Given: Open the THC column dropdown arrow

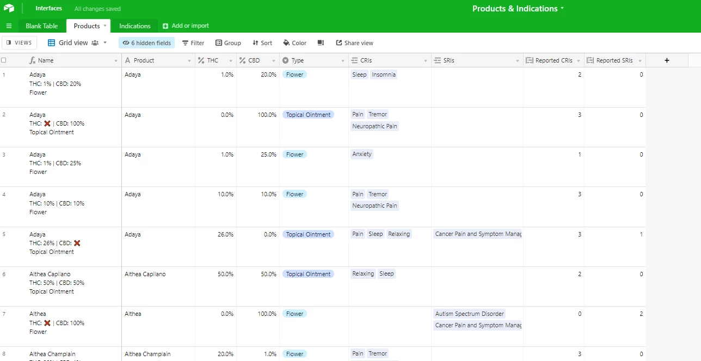Looking at the screenshot, I should [x=231, y=61].
